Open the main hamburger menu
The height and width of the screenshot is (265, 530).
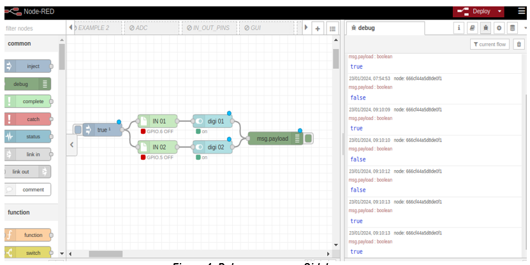tap(522, 11)
